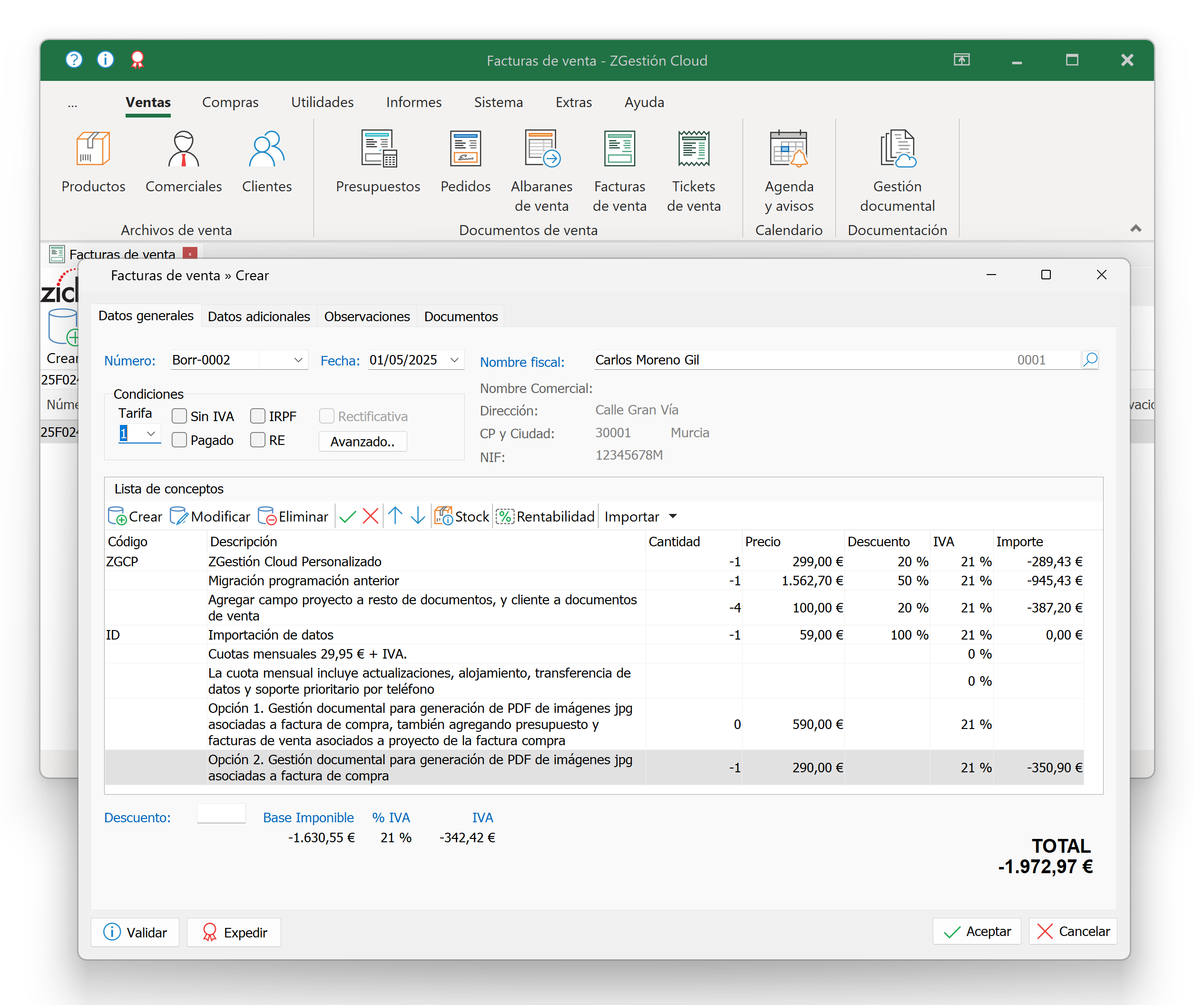The image size is (1194, 1005).
Task: Open the Compras ribbon tab
Action: (230, 102)
